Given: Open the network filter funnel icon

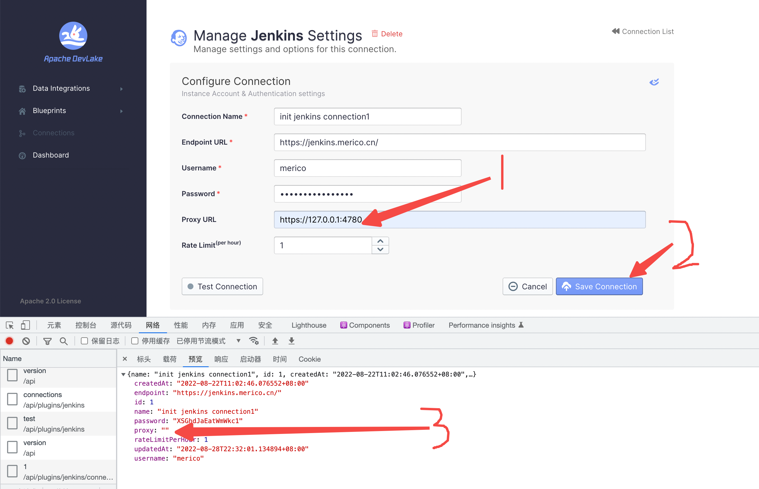Looking at the screenshot, I should pos(47,341).
